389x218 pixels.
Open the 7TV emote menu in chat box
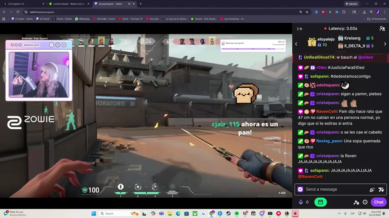(381, 190)
